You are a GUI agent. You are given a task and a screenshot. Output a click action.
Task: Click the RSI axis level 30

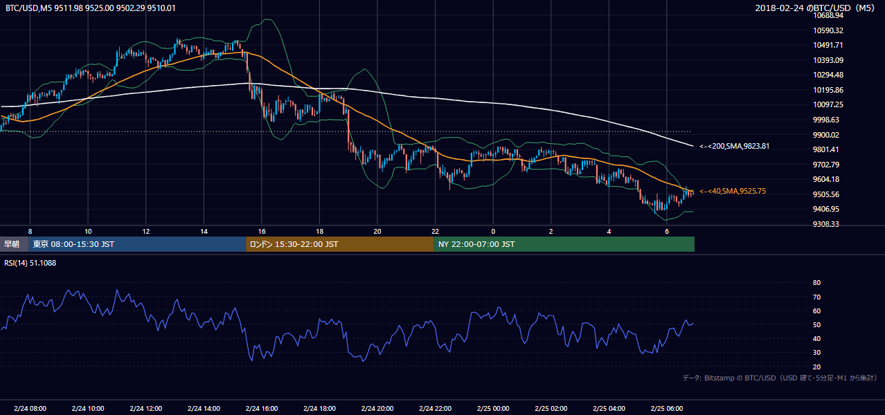pos(817,353)
